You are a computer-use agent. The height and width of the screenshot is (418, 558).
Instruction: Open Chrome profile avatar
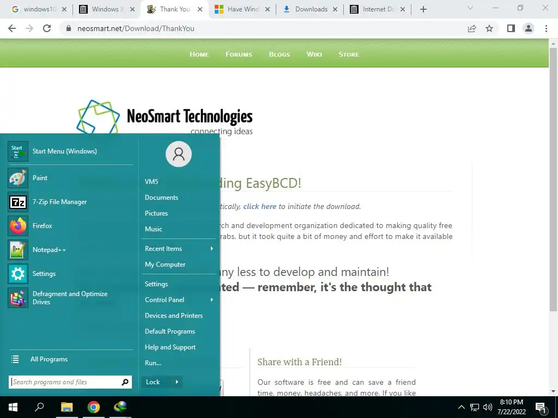coord(529,28)
